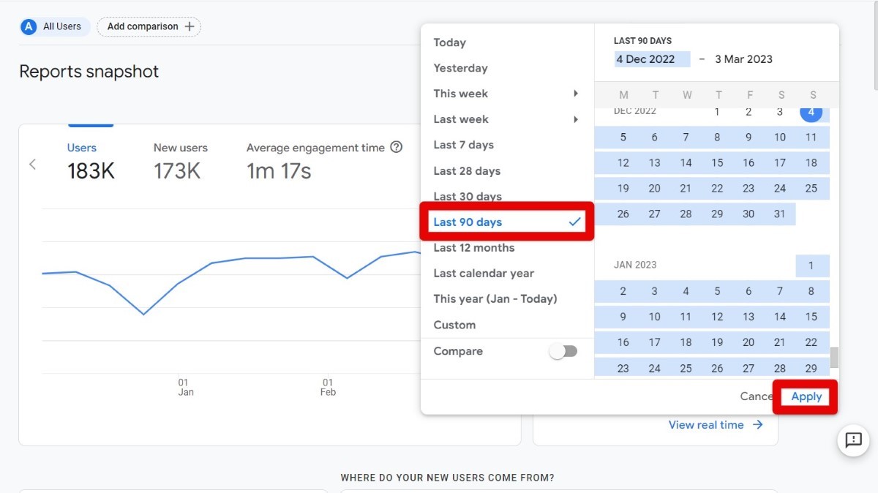Click Add comparison button
This screenshot has width=878, height=493.
tap(149, 27)
